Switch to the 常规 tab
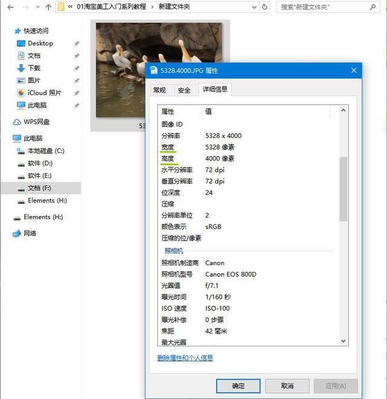Screen dimensions: 387x399 point(160,90)
